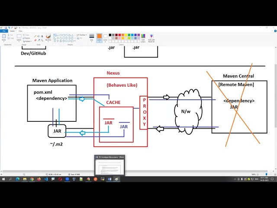Select the Eraser tool
Viewport: 277px width, 208px height.
click(35, 40)
